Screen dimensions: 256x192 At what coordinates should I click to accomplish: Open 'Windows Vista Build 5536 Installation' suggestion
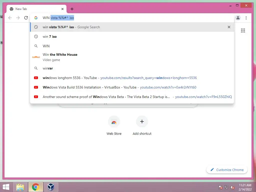132,87
